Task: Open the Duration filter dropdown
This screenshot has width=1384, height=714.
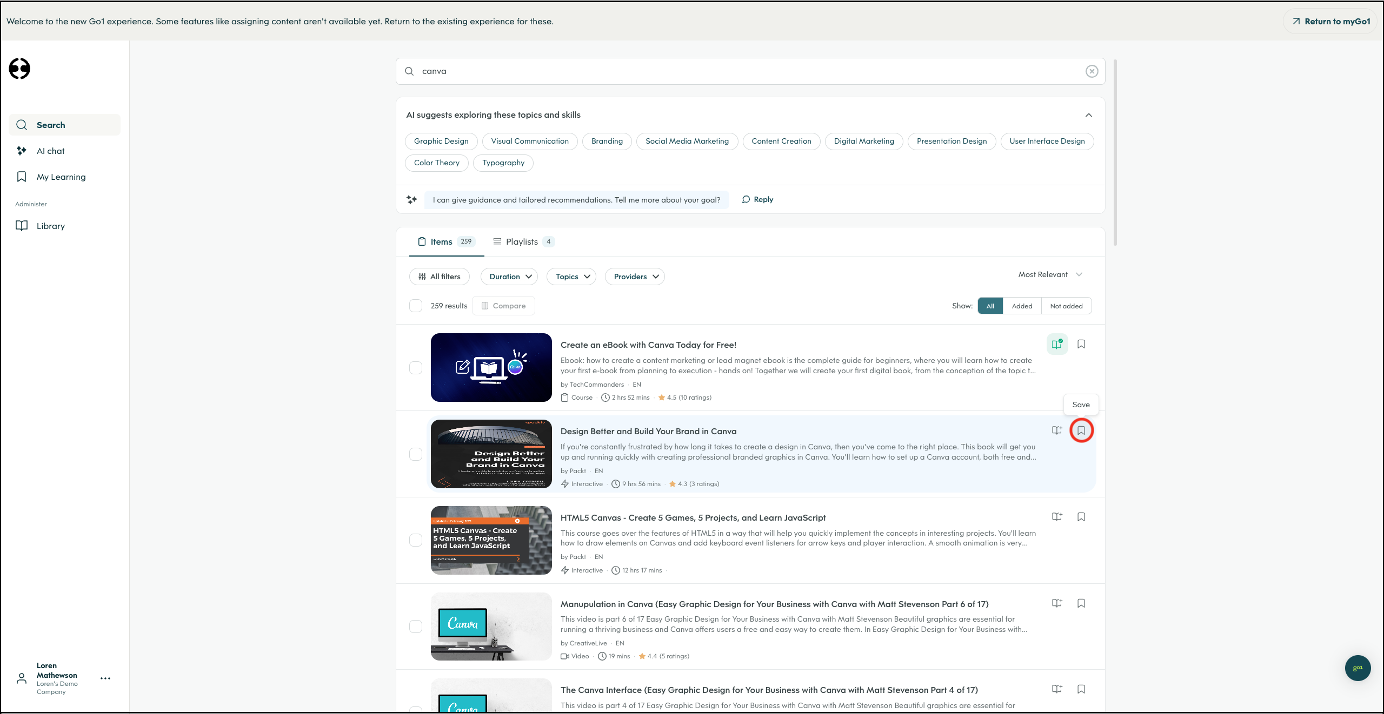Action: point(509,277)
